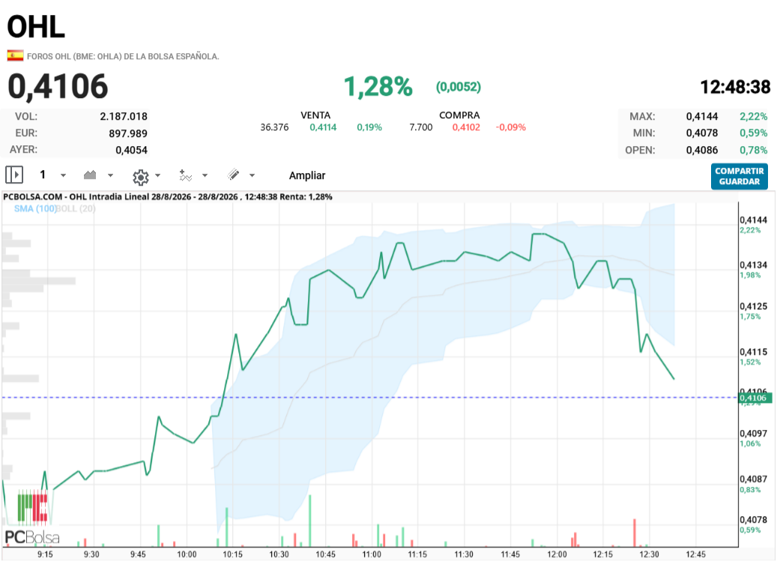Click the 0,4097 price axis label

click(753, 433)
